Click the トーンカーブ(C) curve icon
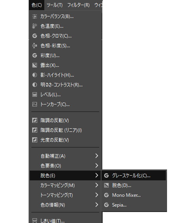The height and width of the screenshot is (223, 196). 34,104
